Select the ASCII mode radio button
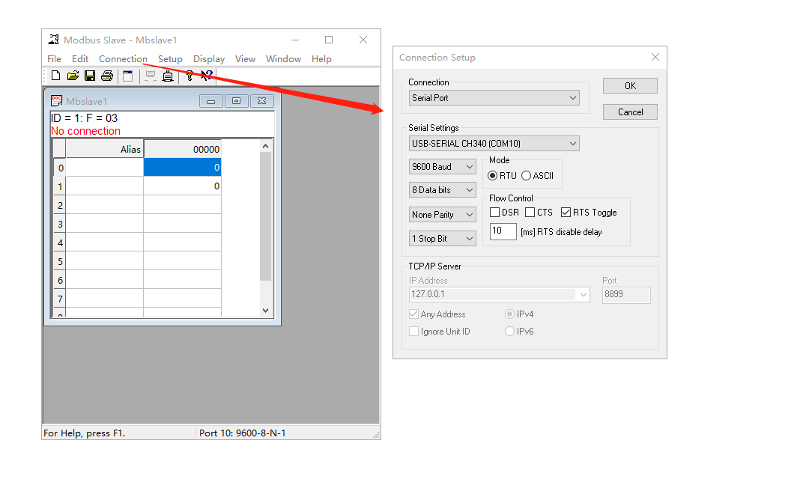 [x=527, y=176]
